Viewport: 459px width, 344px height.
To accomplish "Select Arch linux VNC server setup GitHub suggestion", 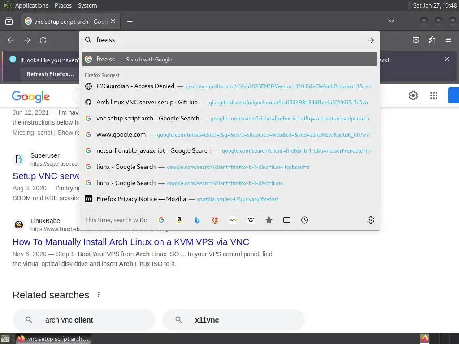I will pyautogui.click(x=229, y=103).
